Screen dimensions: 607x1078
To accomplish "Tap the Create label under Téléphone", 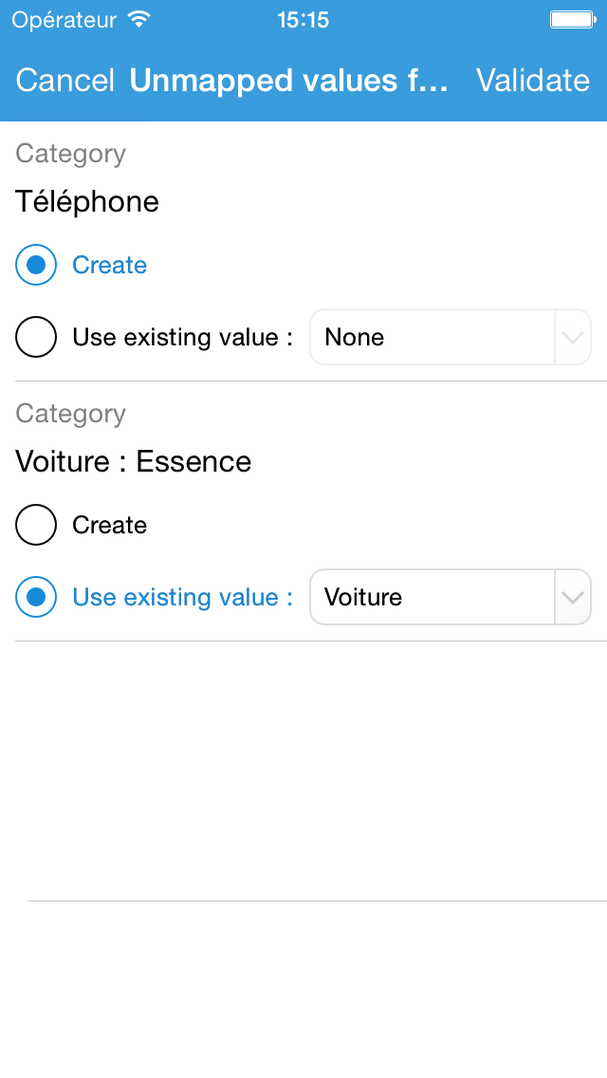I will coord(109,265).
